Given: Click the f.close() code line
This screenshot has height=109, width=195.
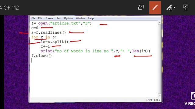Looking at the screenshot, I should point(41,56).
